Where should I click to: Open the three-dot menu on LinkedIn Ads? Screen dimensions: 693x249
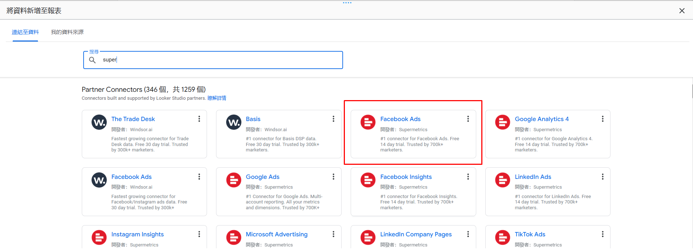(x=603, y=177)
